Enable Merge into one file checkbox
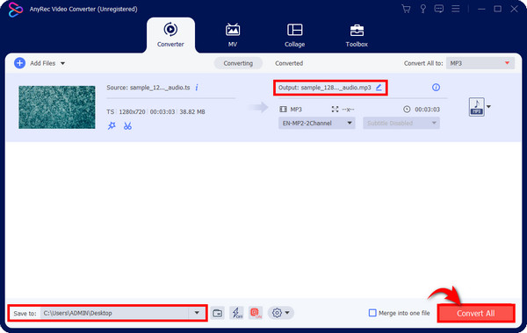527x333 pixels. (372, 313)
